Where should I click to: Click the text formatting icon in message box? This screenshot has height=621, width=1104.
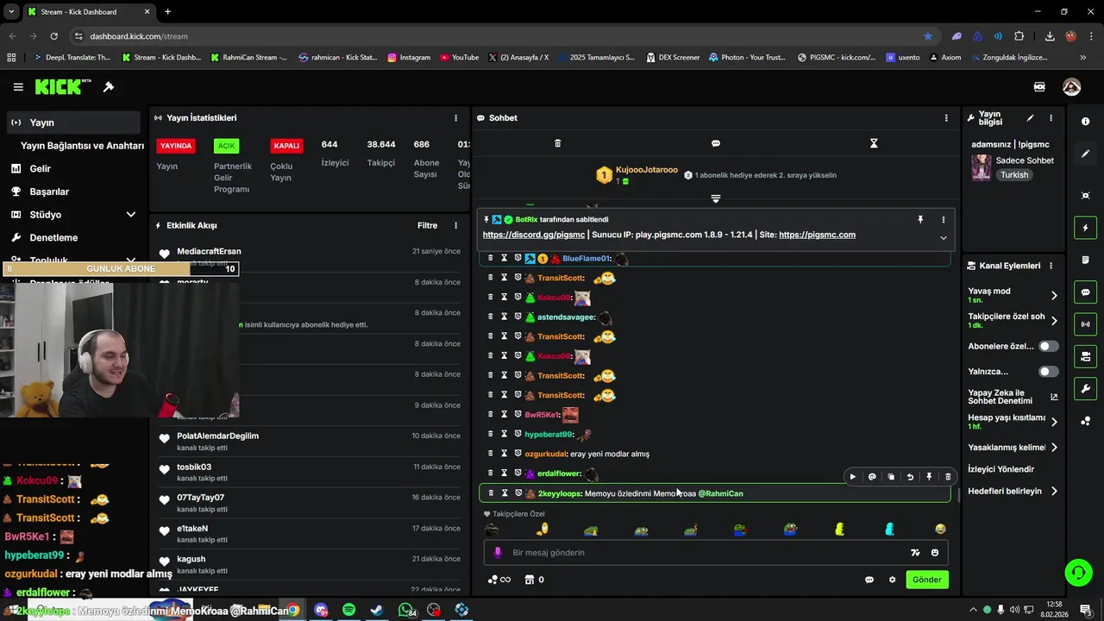pyautogui.click(x=915, y=553)
